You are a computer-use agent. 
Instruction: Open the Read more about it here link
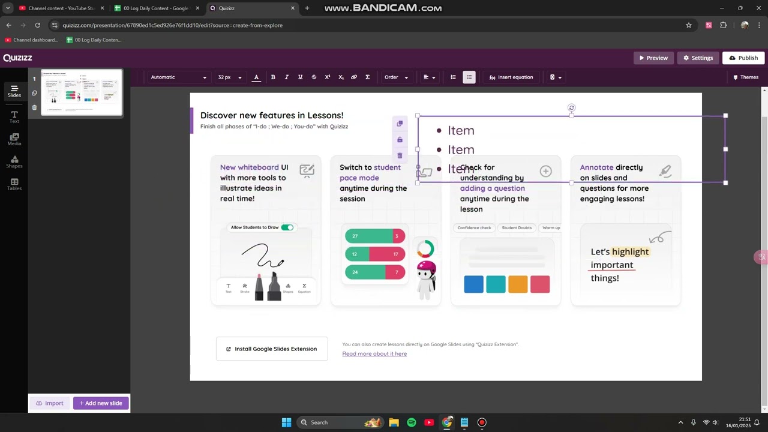point(374,353)
